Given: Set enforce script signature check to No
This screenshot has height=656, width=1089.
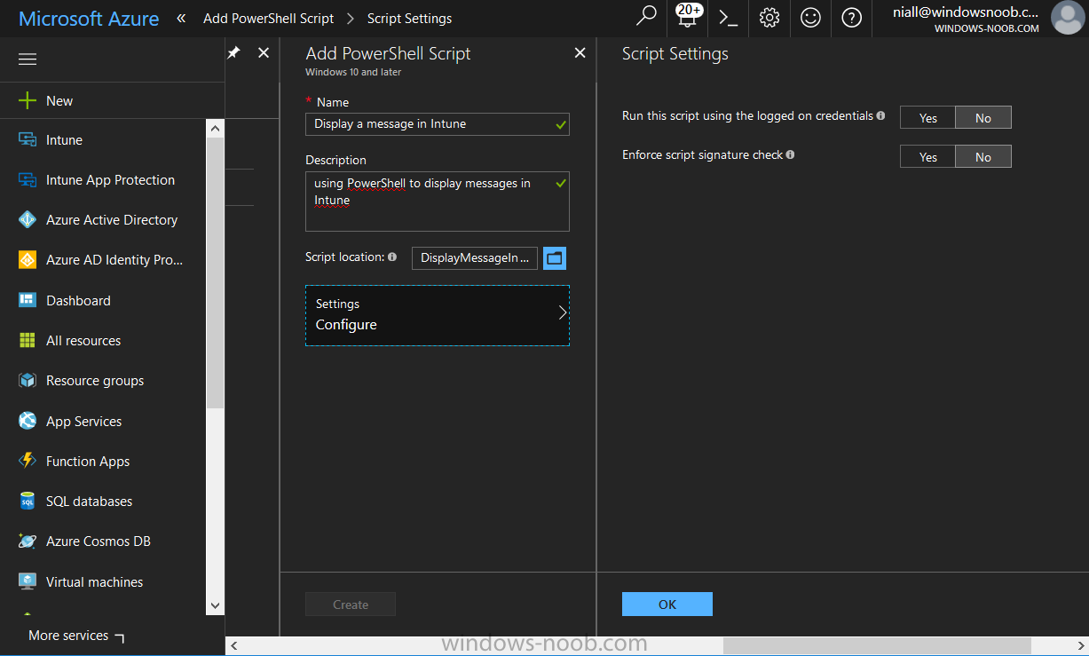Looking at the screenshot, I should (982, 157).
